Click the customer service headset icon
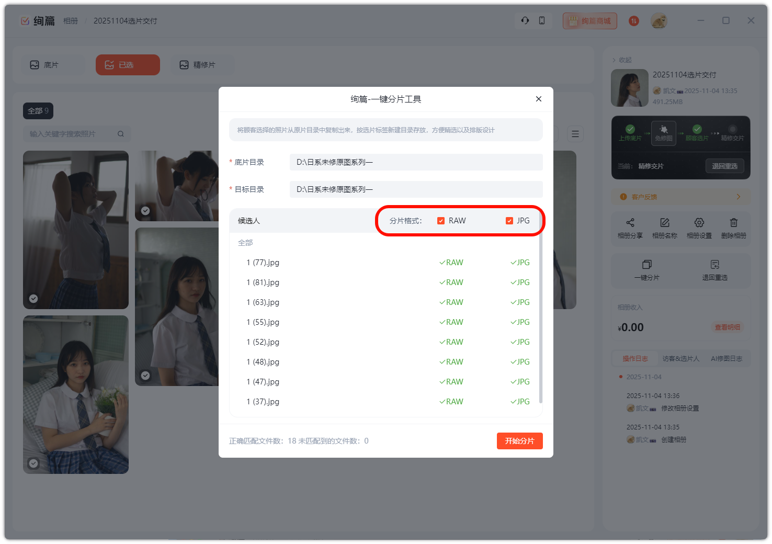 (525, 20)
